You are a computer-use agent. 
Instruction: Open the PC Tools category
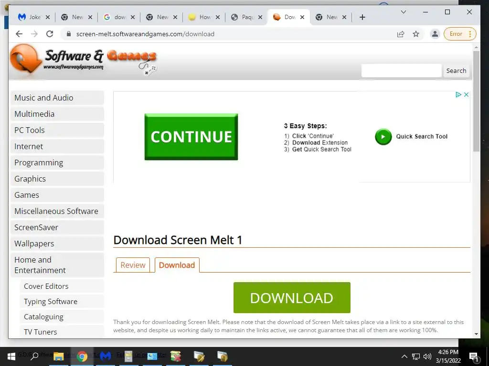click(57, 130)
